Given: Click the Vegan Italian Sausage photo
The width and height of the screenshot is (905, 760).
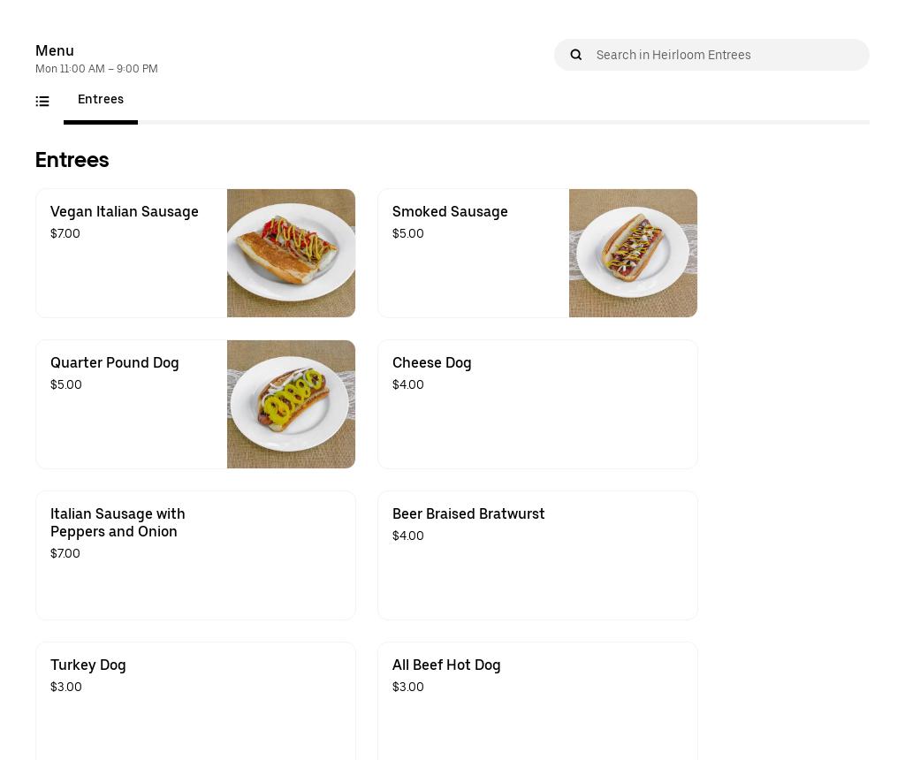Looking at the screenshot, I should pos(291,253).
